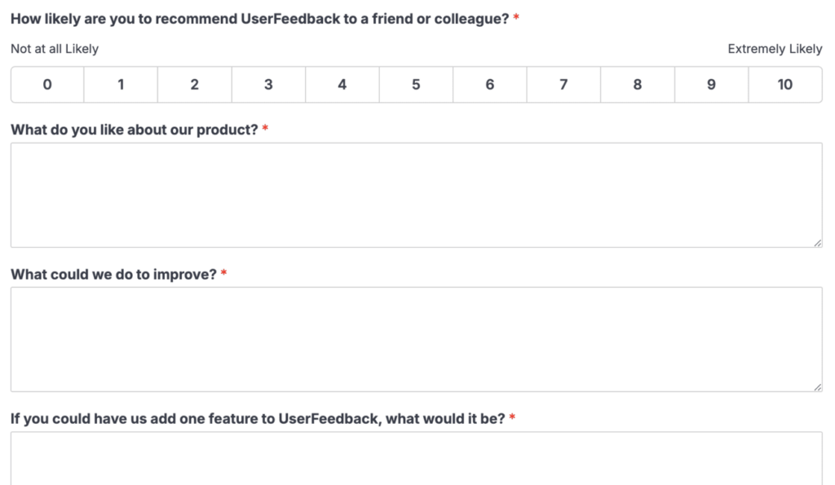
Task: Select rating 7 on the recommendation scale
Action: [x=563, y=84]
